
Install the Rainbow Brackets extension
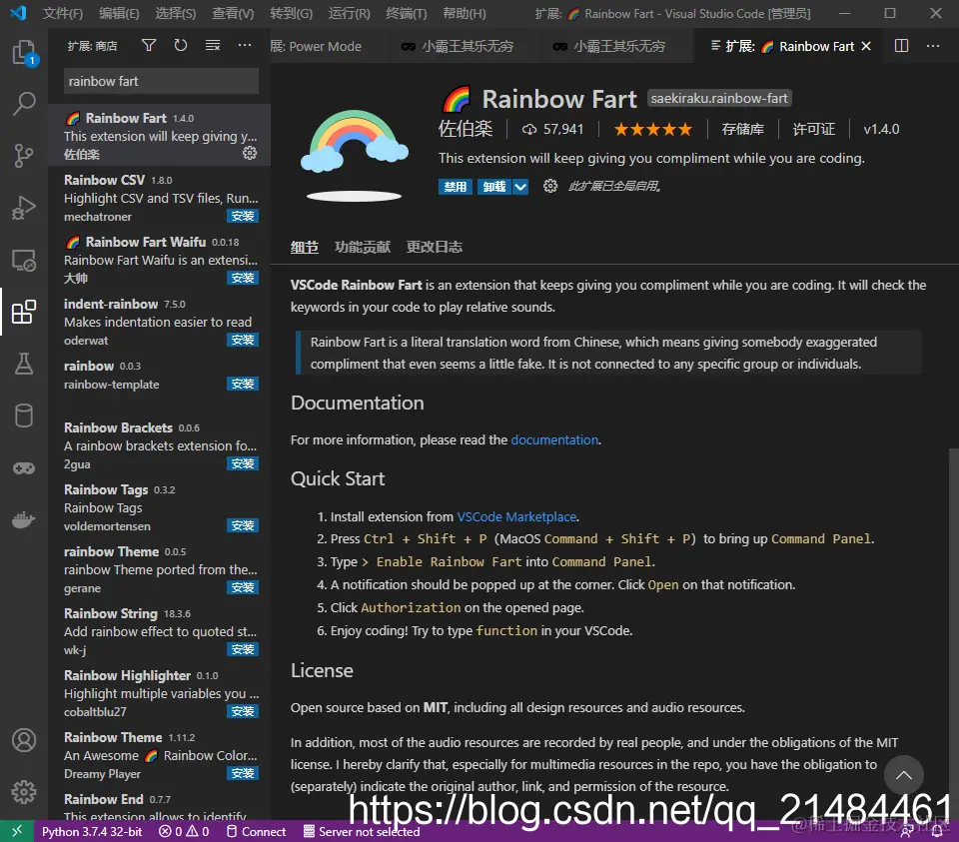click(243, 463)
